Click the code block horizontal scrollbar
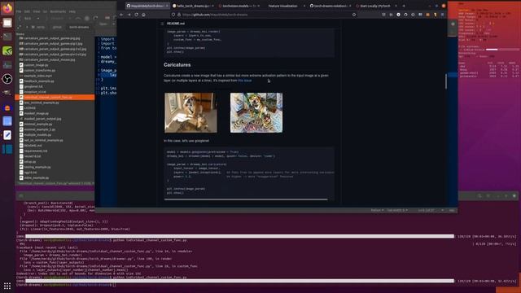Screen dimensions: 521x293 [246, 199]
